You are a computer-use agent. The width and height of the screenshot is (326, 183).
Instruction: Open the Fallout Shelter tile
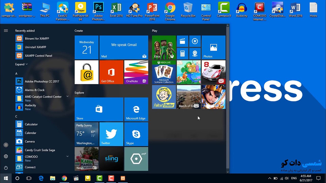164,97
